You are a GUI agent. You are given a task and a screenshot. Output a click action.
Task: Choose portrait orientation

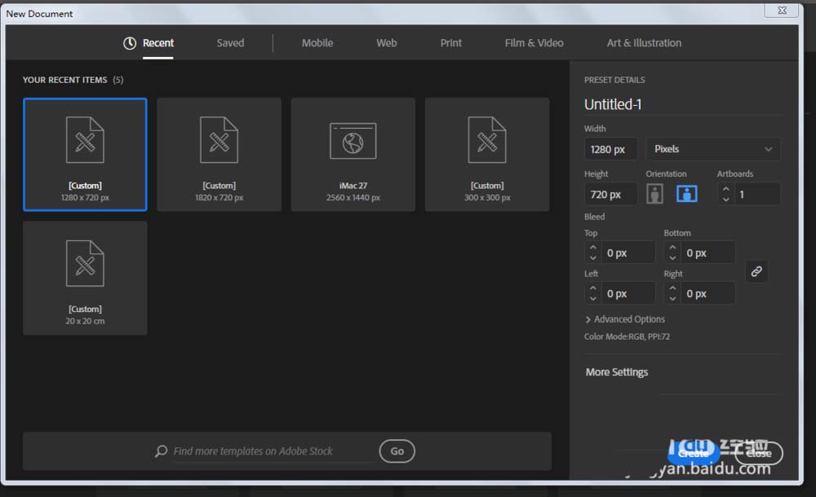coord(654,194)
